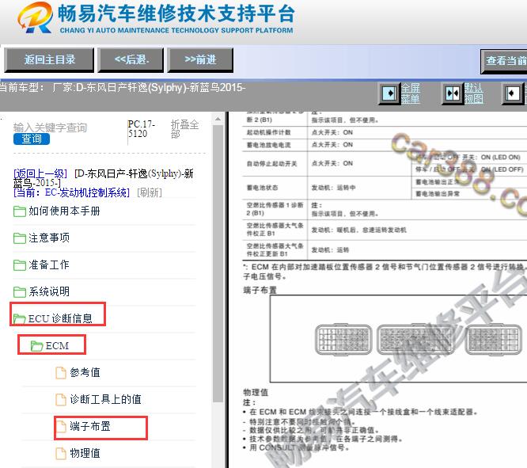Click the PC.17-5120 text
The image size is (527, 468).
click(141, 129)
